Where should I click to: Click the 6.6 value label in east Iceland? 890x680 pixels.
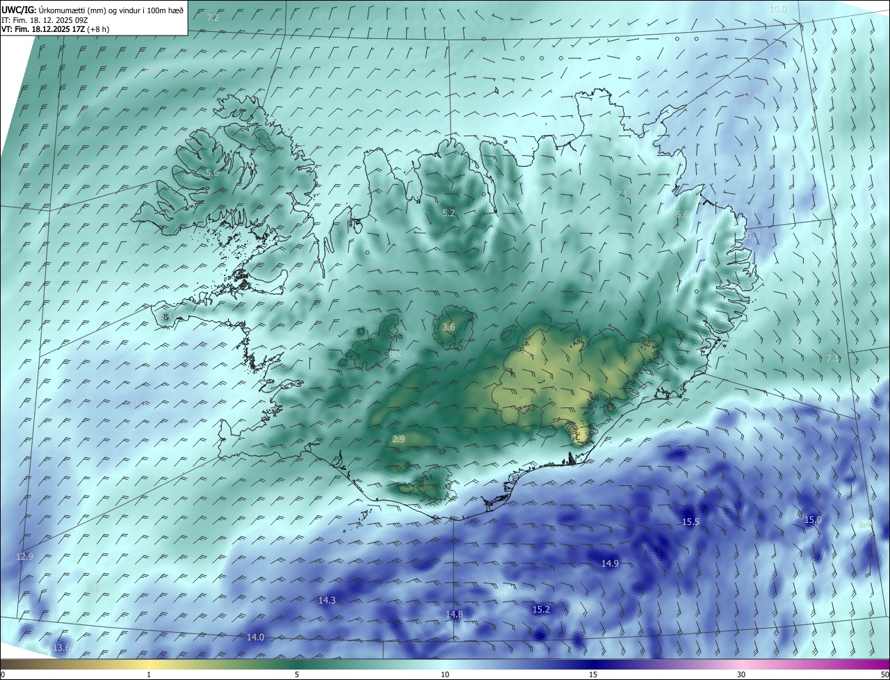tap(682, 215)
